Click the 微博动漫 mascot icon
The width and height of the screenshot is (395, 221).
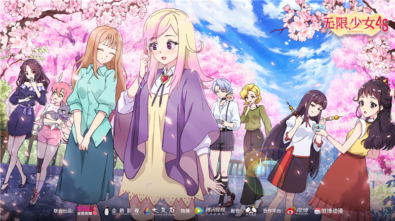click(317, 211)
